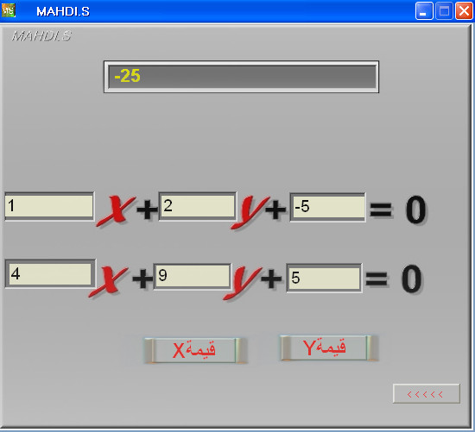Click the large 0 ending second equation
Screen dimensions: 475x432
tap(411, 279)
